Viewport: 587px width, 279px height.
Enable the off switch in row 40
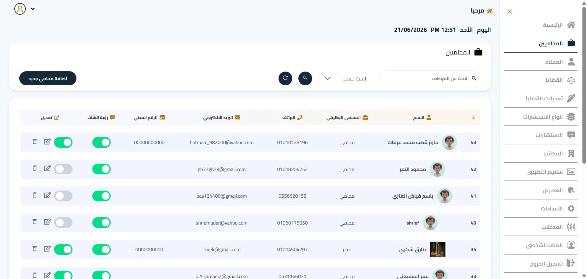63,223
